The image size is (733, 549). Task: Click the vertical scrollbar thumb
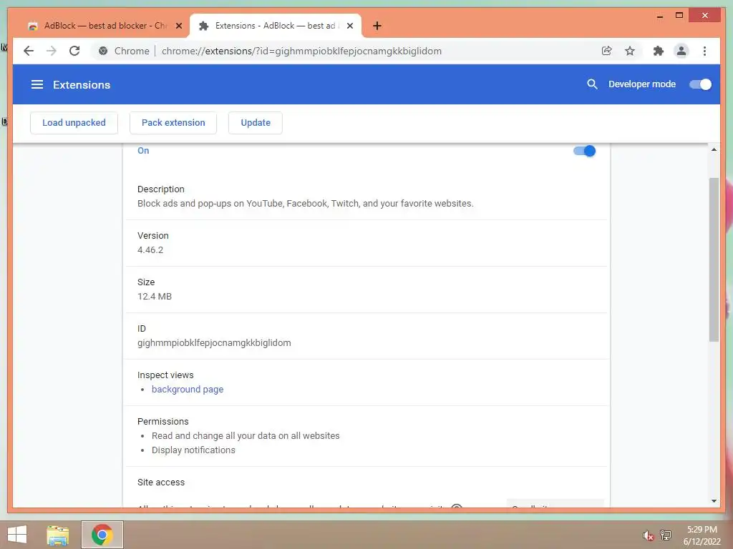[x=714, y=259]
